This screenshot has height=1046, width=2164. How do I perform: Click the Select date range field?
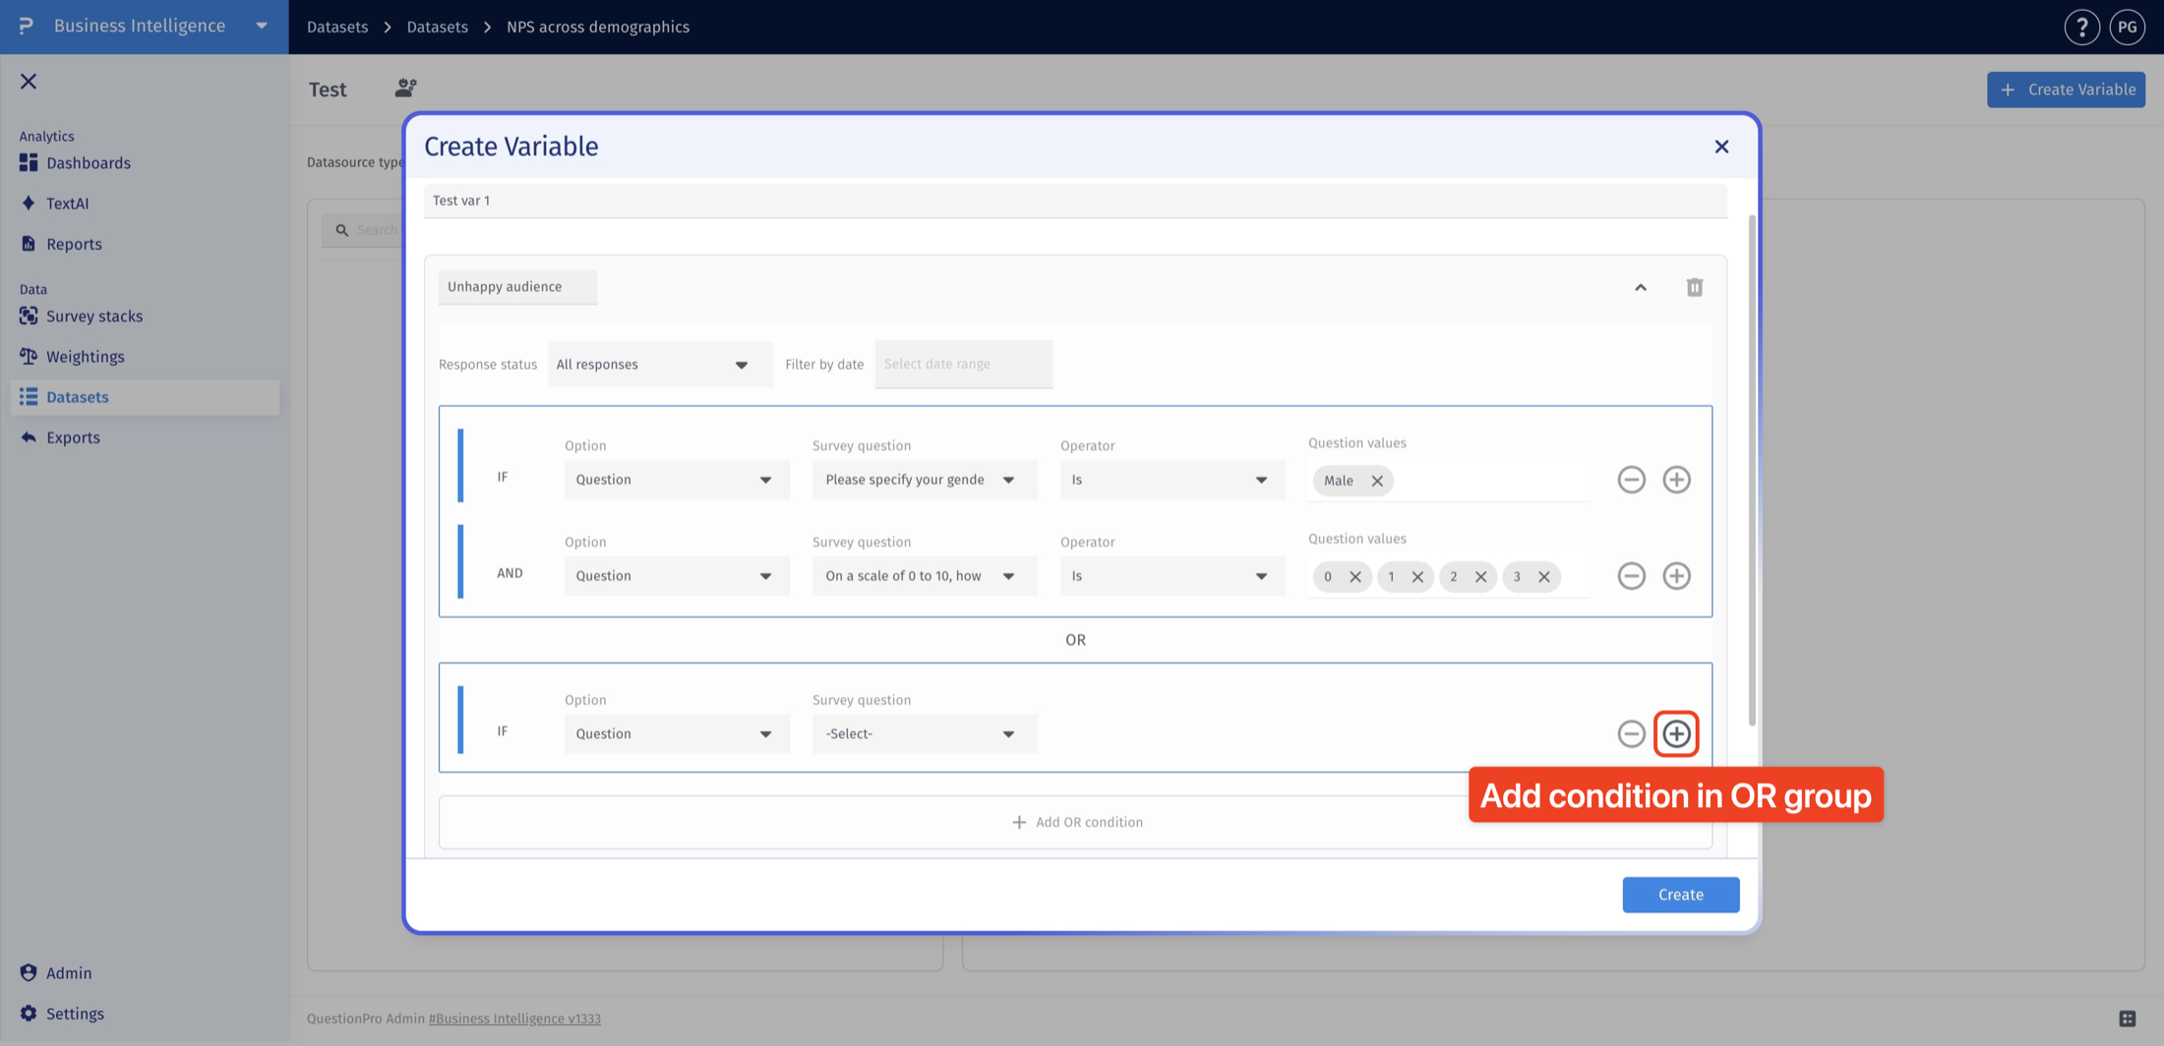(x=964, y=365)
